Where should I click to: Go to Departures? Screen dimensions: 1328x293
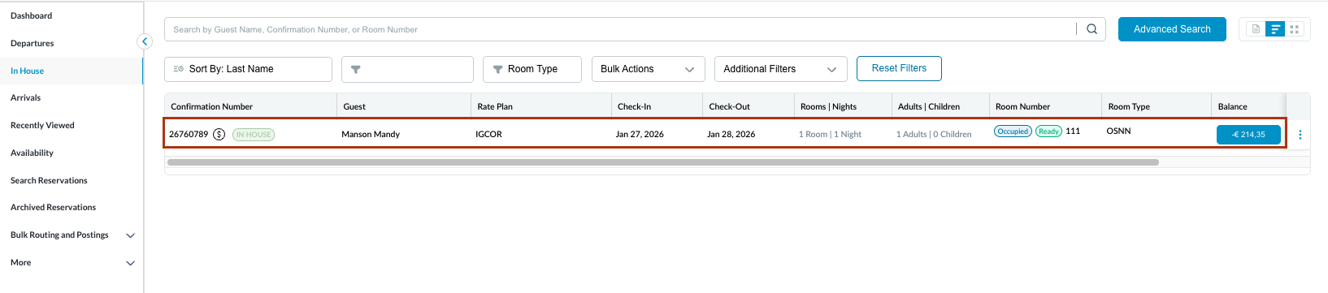[x=33, y=43]
